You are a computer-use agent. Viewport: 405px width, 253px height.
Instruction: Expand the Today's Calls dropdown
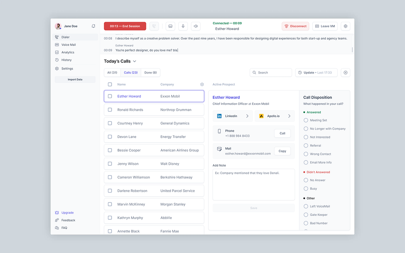134,61
